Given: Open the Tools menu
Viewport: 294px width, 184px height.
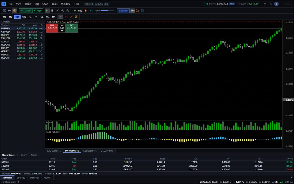Looking at the screenshot, I should pyautogui.click(x=55, y=4).
